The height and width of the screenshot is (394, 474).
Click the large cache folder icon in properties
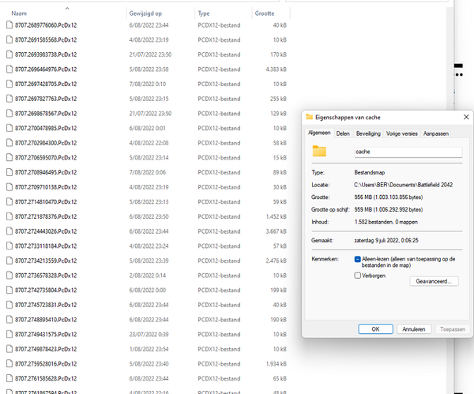pos(319,151)
